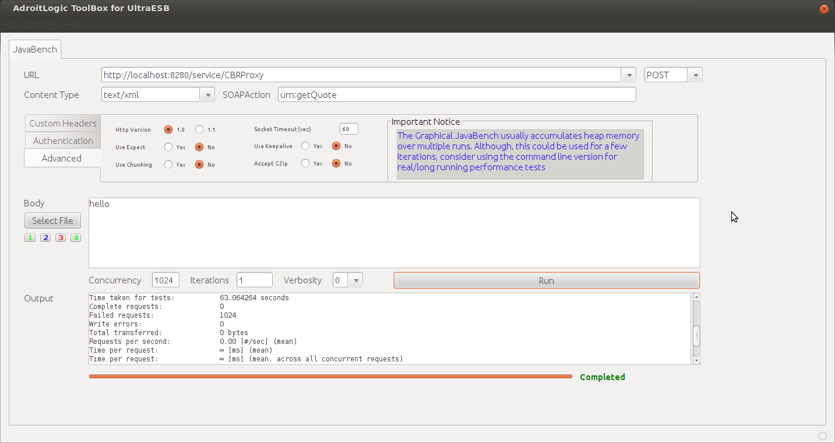Click the "Failed requests:" output line
This screenshot has width=835, height=443.
[163, 315]
